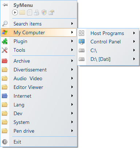The image size is (140, 148).
Task: Expand the Host Programs submenu arrow
Action: [x=134, y=33]
